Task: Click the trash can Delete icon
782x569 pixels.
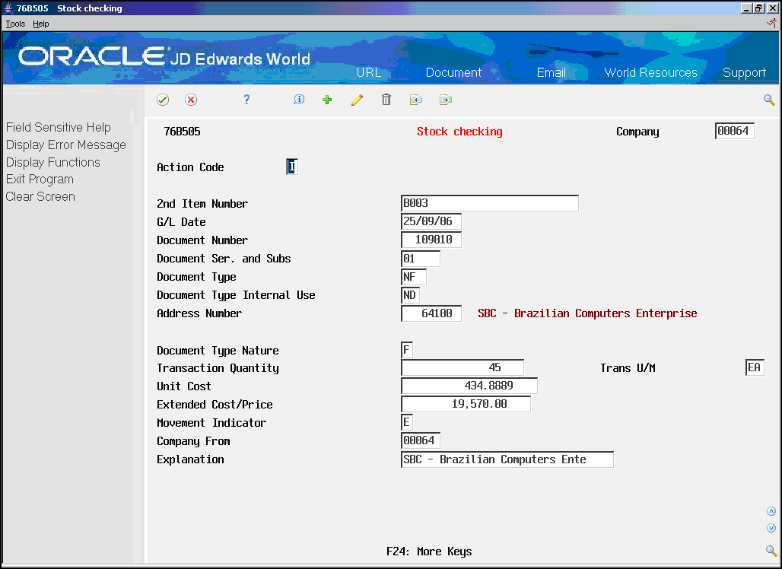Action: [x=386, y=100]
